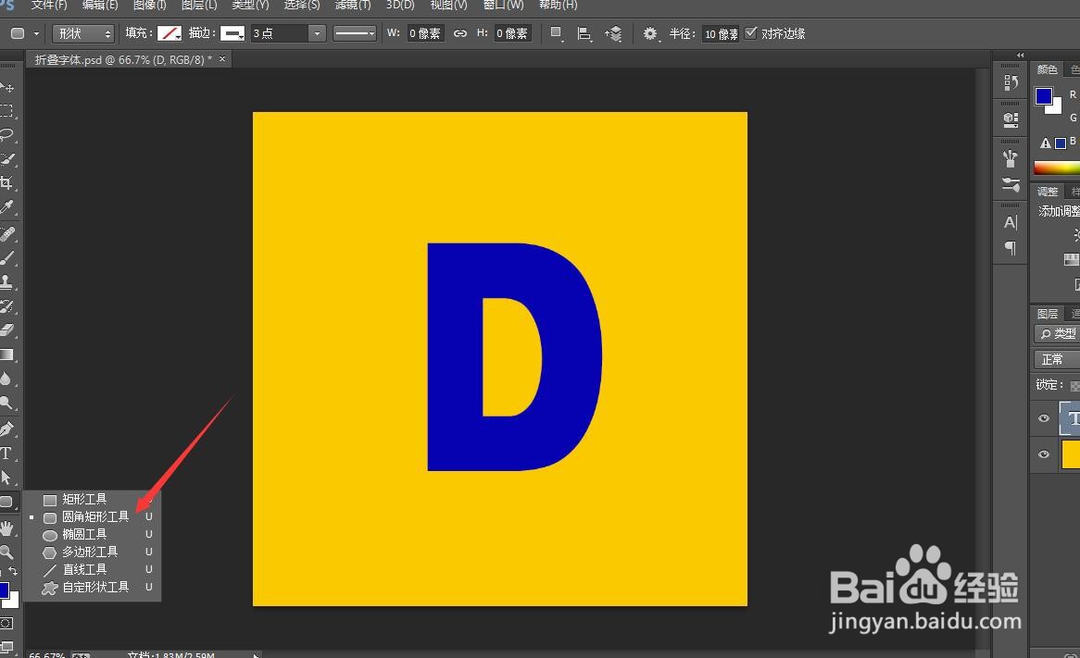Select the Healing Brush tool
The width and height of the screenshot is (1080, 658).
6,234
